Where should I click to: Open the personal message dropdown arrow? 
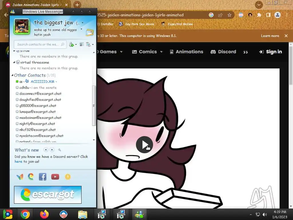pyautogui.click(x=81, y=29)
